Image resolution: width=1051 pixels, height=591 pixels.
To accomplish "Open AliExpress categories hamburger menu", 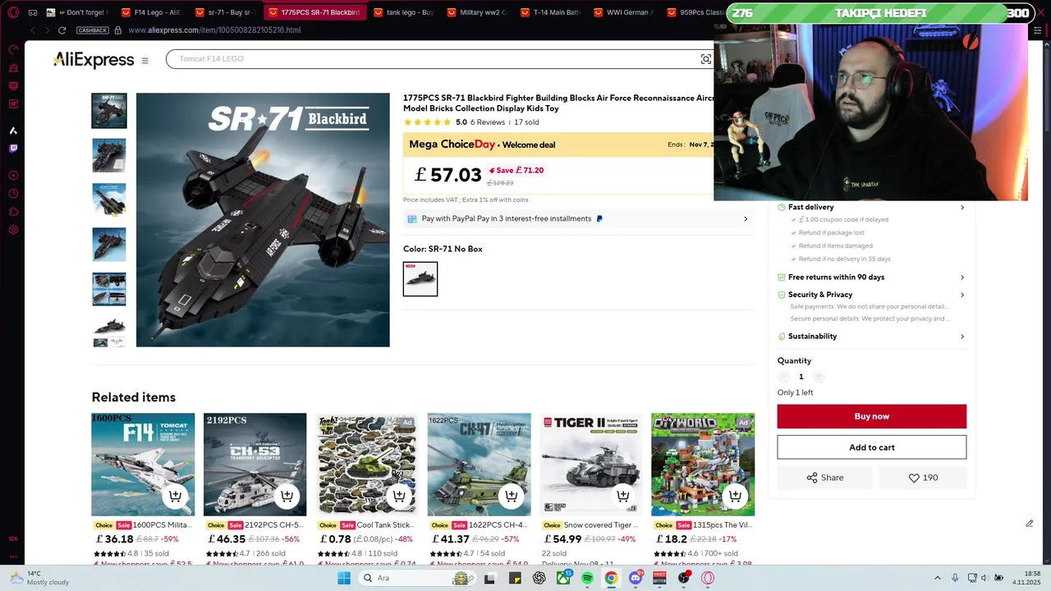I will tap(145, 61).
